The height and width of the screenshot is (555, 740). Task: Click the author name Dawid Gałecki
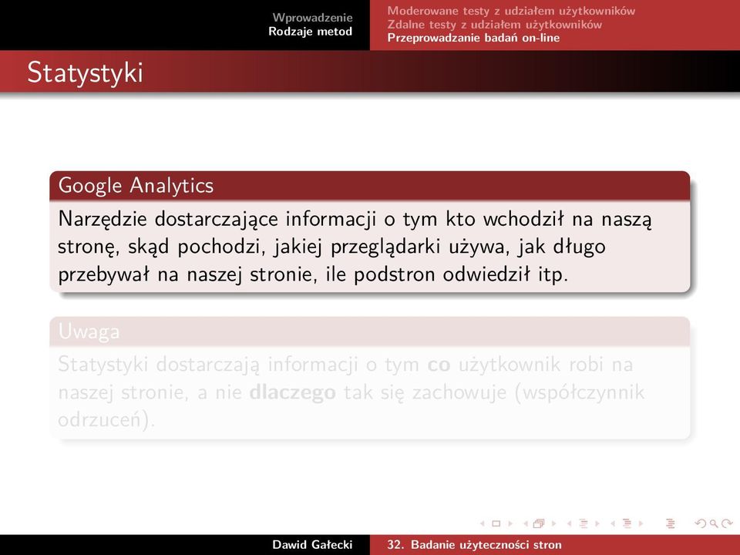[312, 545]
